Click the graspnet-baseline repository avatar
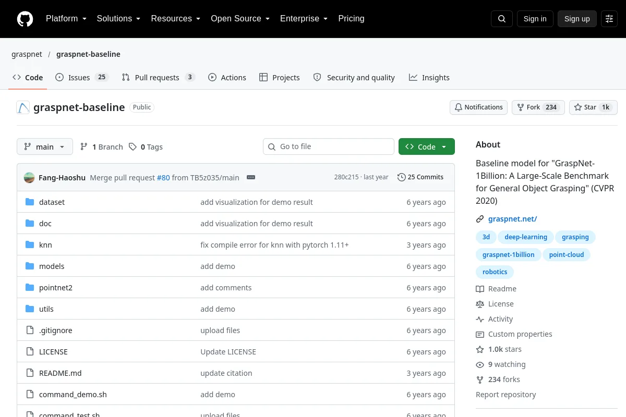The width and height of the screenshot is (626, 417). click(x=23, y=107)
